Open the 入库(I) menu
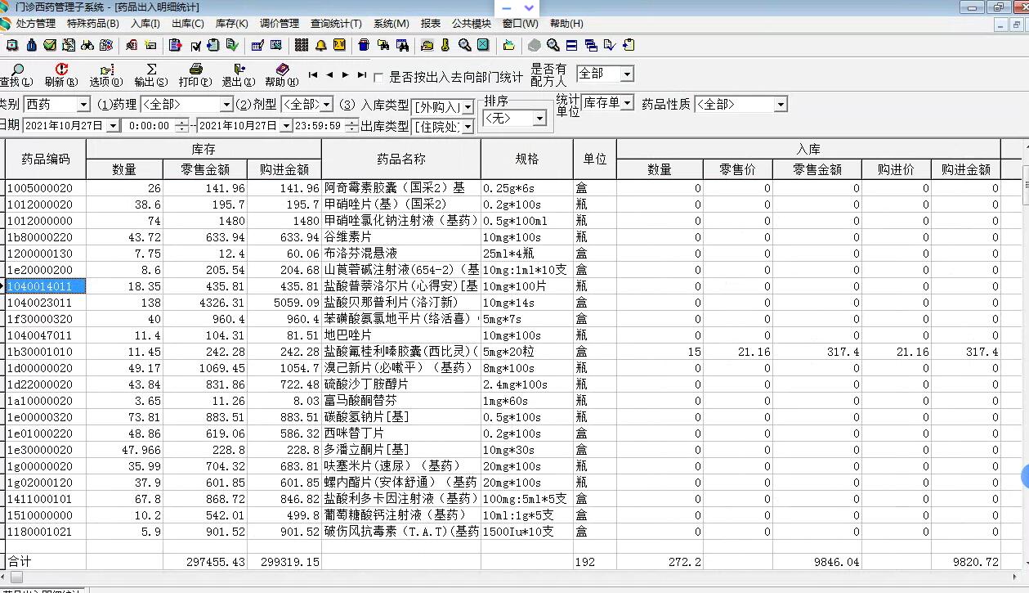The image size is (1029, 593). pos(146,24)
